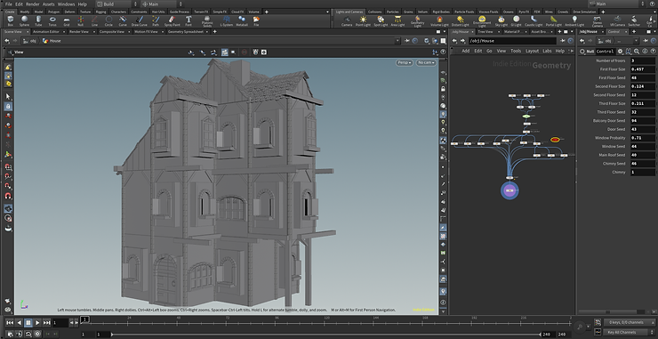Image resolution: width=658 pixels, height=339 pixels.
Task: Select the Draw Curve shelf tool
Action: click(140, 21)
